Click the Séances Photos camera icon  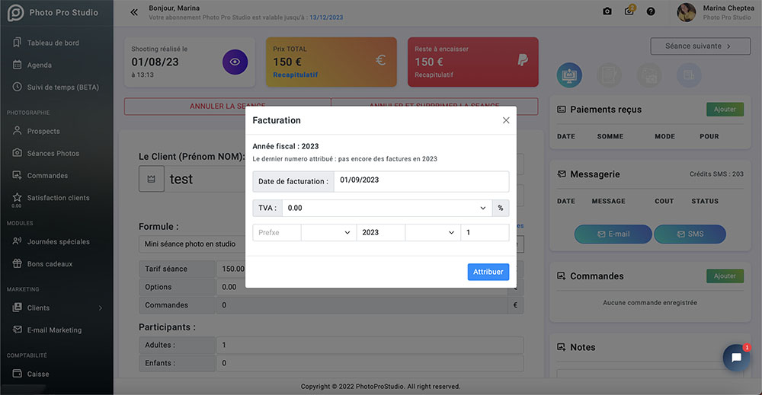17,153
